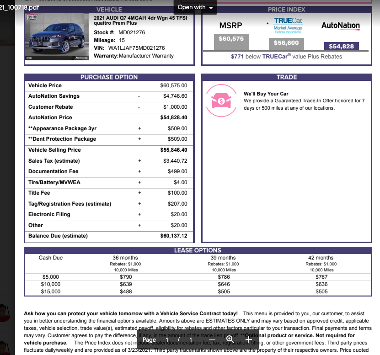This screenshot has width=380, height=355.
Task: Click the Tag/Registration Fees $207.00 value
Action: [177, 204]
